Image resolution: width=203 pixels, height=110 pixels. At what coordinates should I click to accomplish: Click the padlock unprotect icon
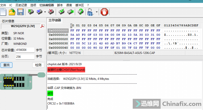90,12
